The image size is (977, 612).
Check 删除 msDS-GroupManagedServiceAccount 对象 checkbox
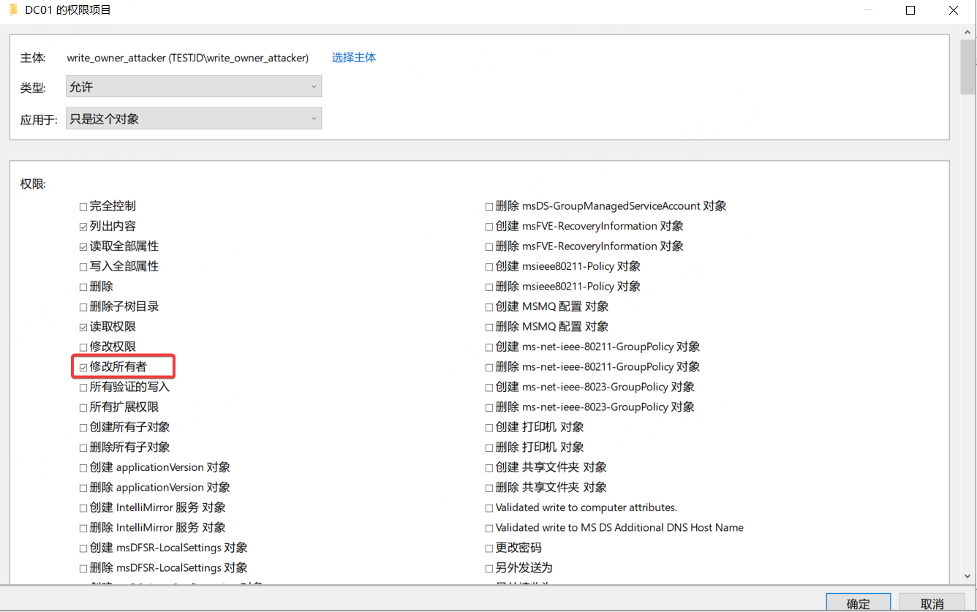[x=489, y=207]
